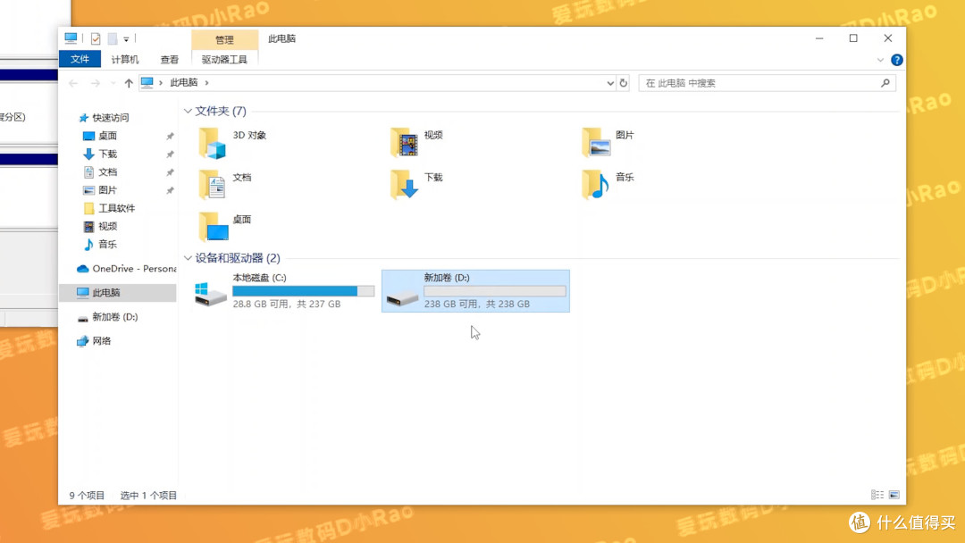Open the address bar history dropdown

coord(610,83)
